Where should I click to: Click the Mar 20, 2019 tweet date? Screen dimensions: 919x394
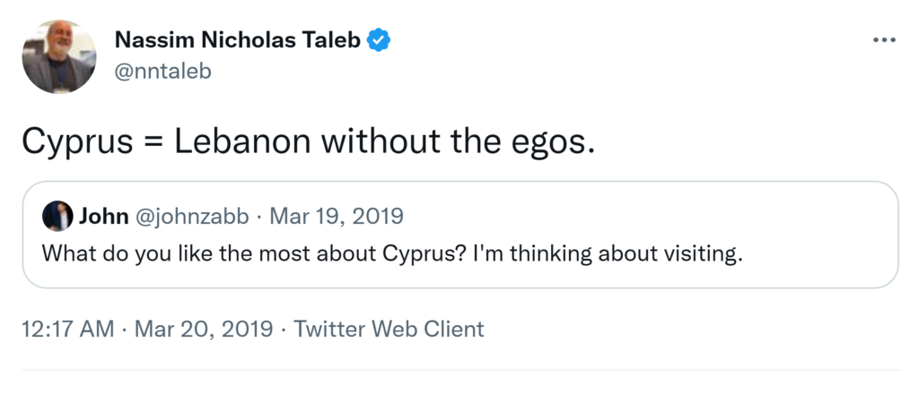click(203, 329)
